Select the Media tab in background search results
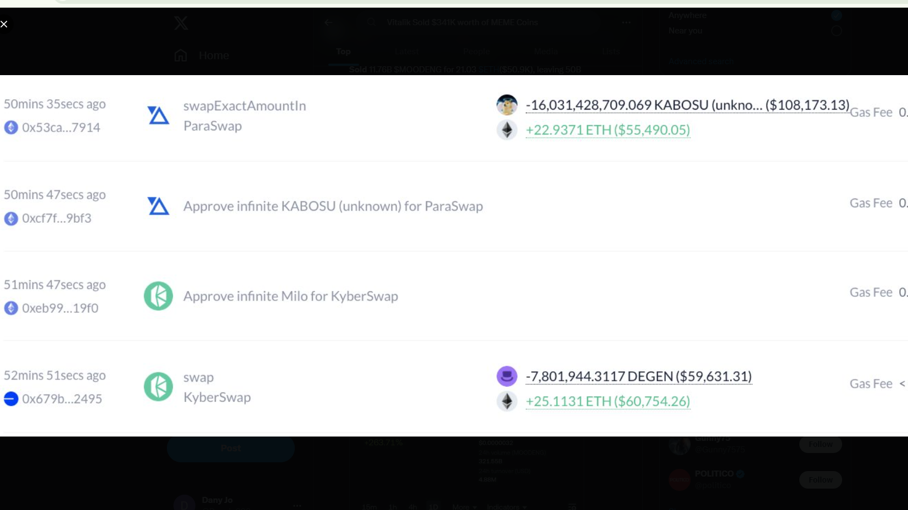Image resolution: width=908 pixels, height=510 pixels. coord(546,52)
